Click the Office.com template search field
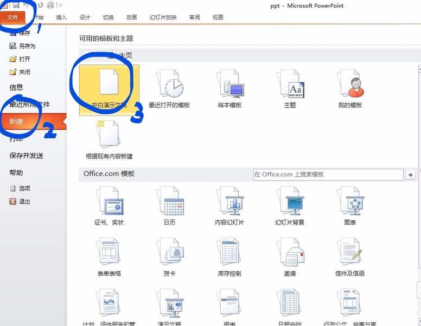 [x=328, y=175]
